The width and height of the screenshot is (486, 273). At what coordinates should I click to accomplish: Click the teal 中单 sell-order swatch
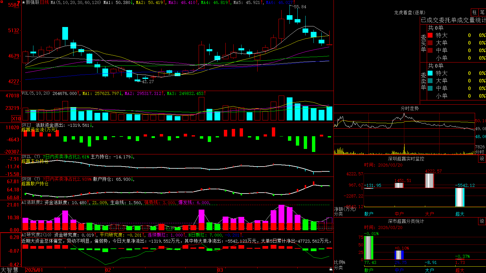(430, 88)
